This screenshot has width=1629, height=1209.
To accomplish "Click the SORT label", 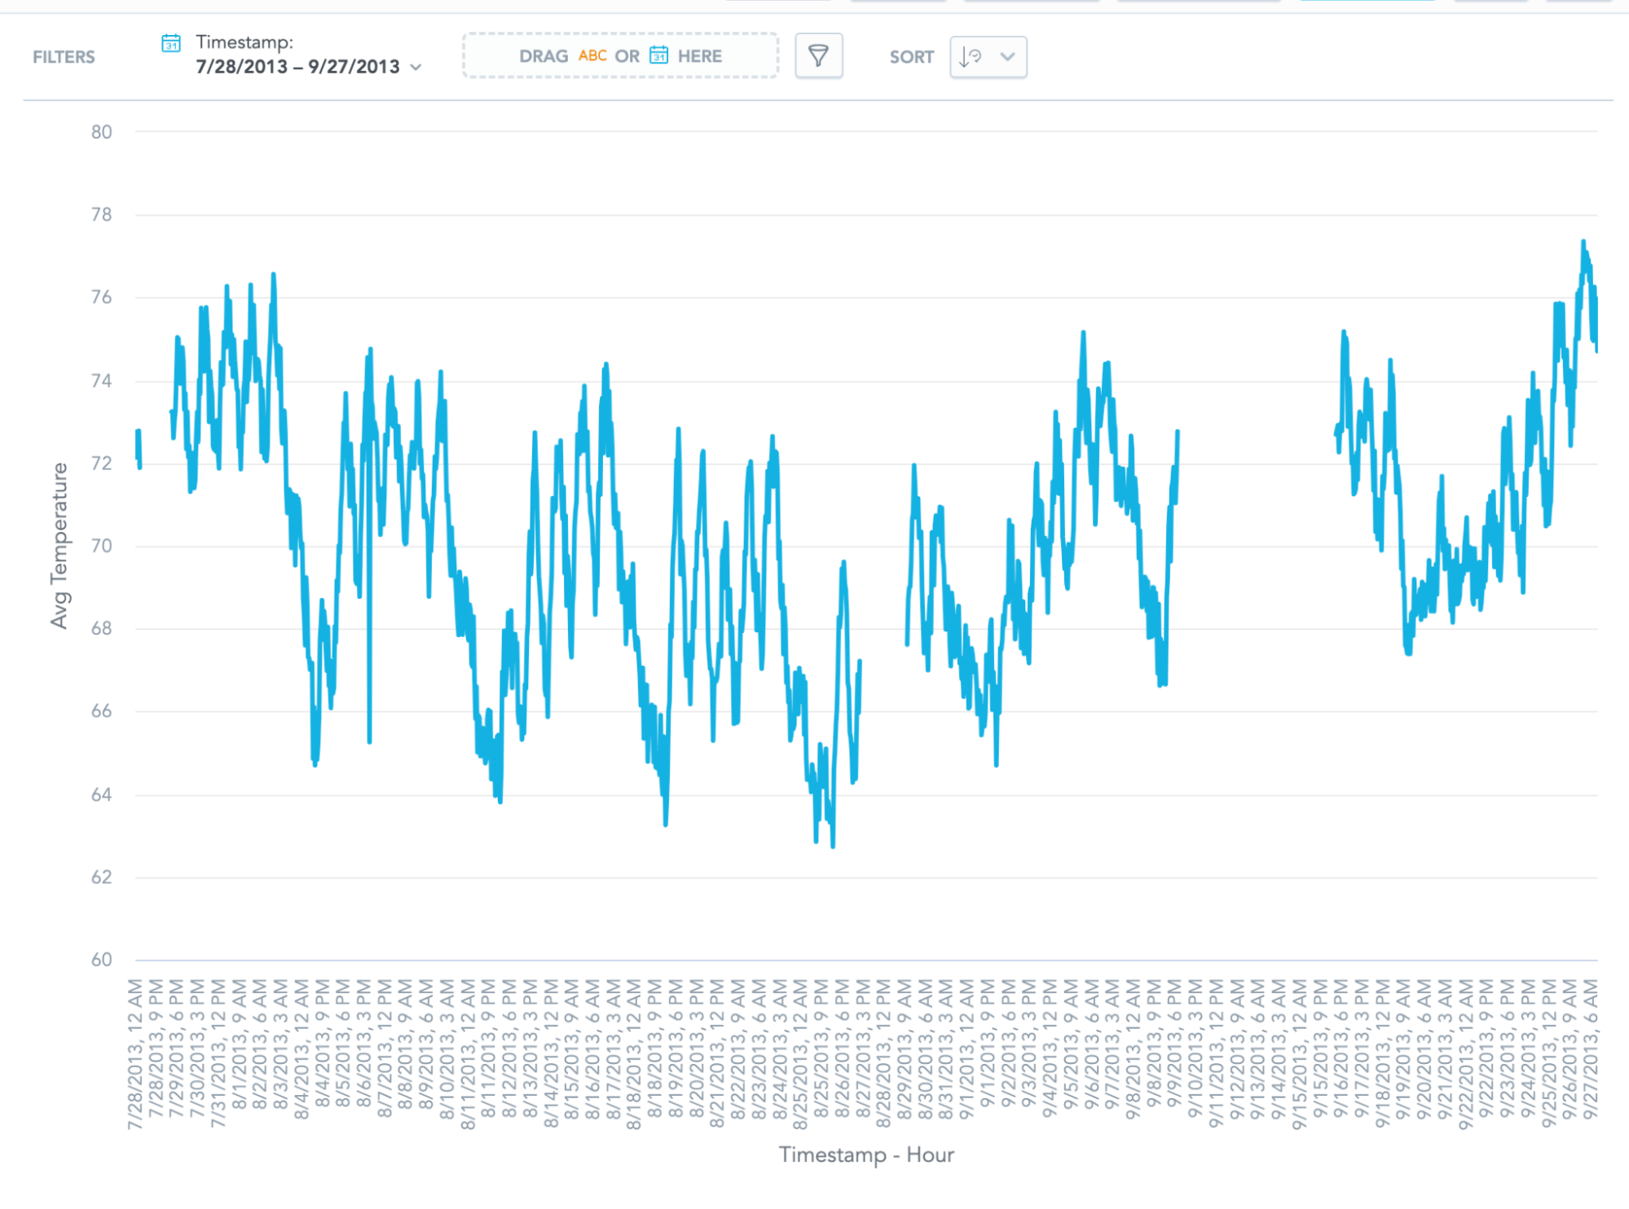I will coord(913,56).
